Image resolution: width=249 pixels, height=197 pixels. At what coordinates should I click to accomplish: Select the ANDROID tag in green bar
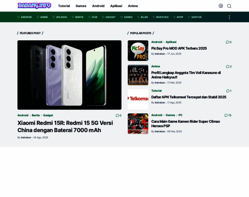25,17
